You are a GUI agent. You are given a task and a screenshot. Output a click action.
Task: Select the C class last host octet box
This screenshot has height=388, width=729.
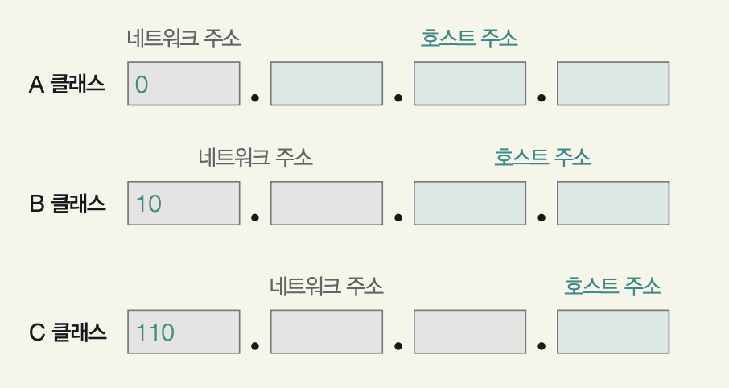[613, 332]
